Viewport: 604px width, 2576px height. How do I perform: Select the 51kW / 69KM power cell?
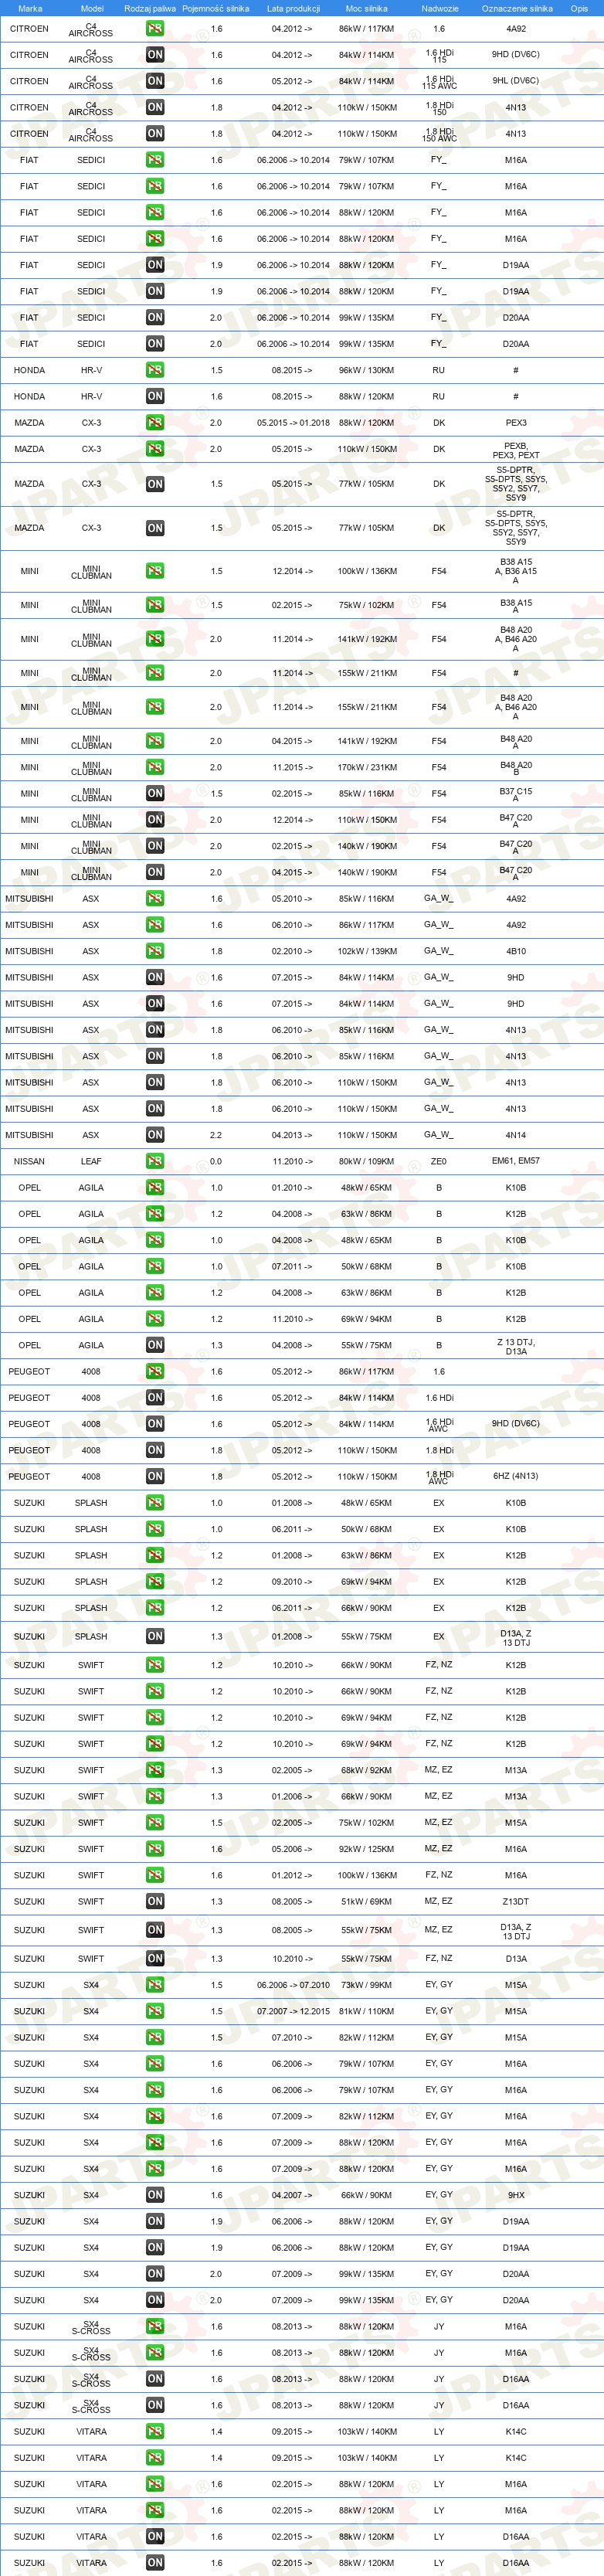pyautogui.click(x=367, y=1902)
